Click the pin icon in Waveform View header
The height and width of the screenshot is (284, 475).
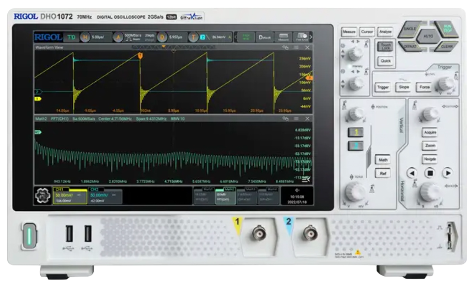click(x=285, y=47)
